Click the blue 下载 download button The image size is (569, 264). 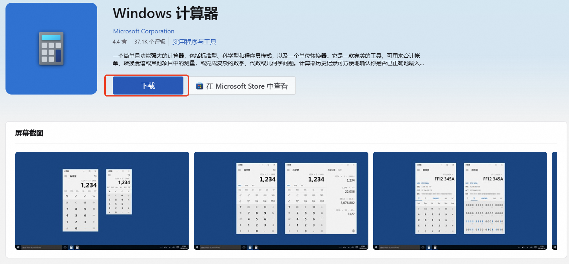click(148, 86)
